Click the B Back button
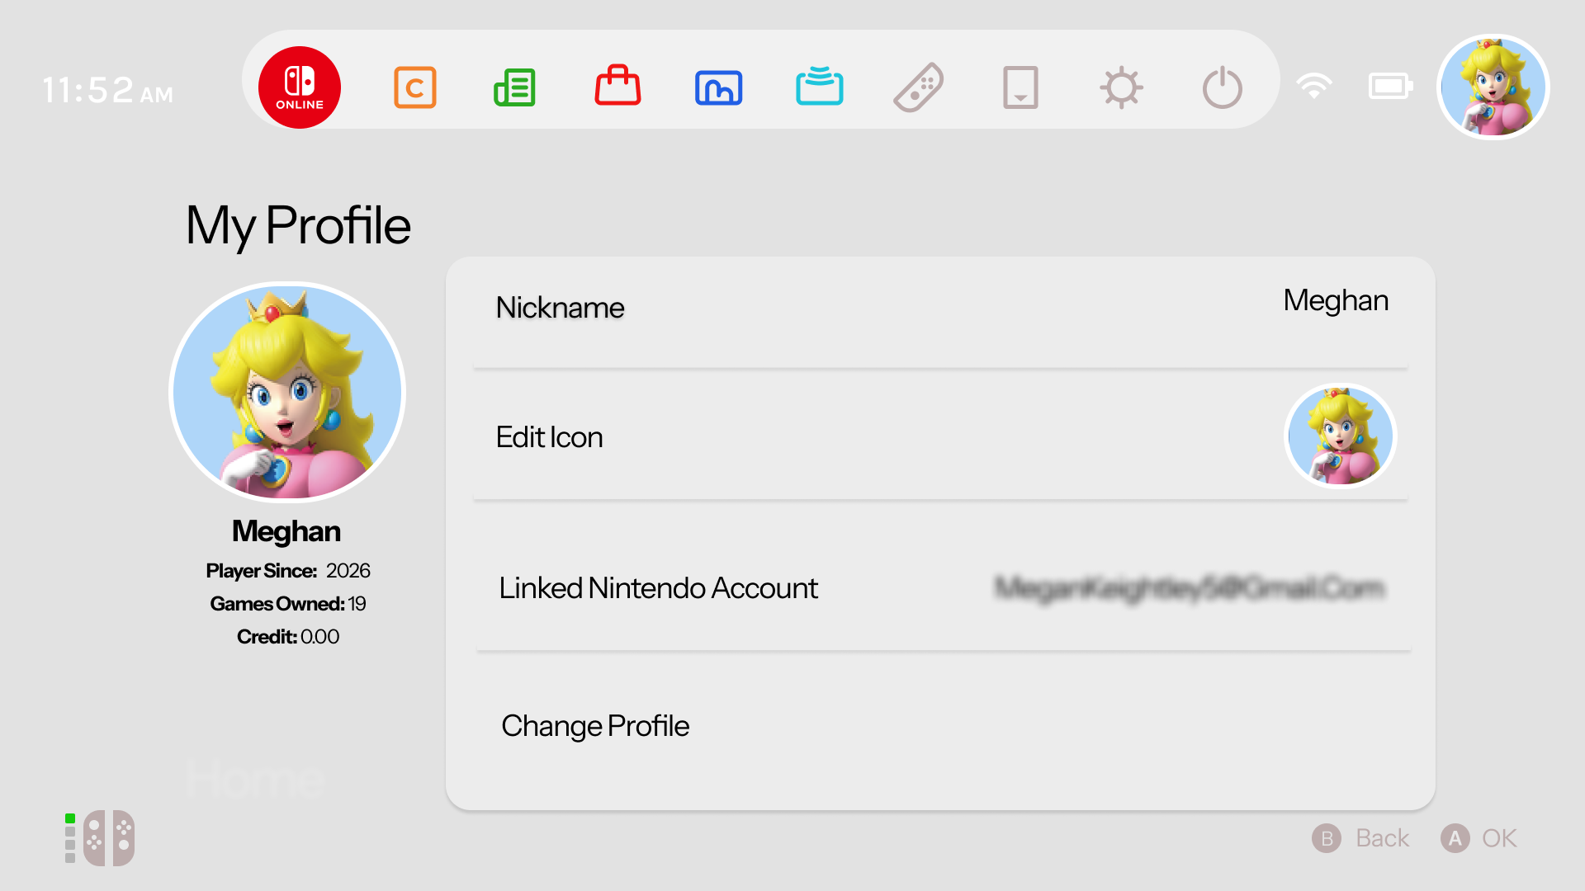Screen dimensions: 1585x891 [x=1360, y=838]
